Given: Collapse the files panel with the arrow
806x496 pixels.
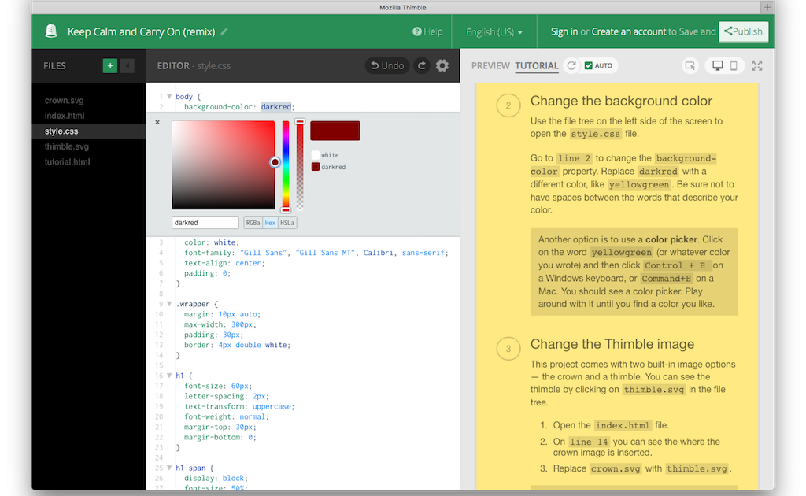Looking at the screenshot, I should (x=127, y=66).
